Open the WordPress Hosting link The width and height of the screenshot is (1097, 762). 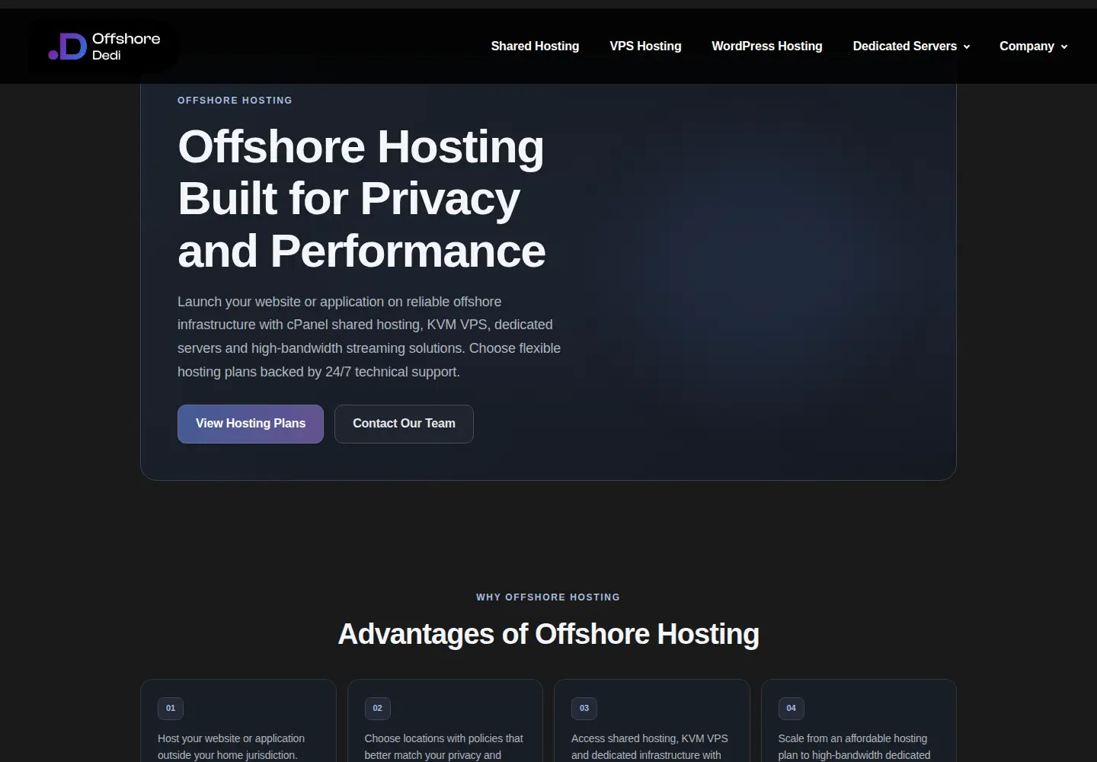pyautogui.click(x=767, y=46)
